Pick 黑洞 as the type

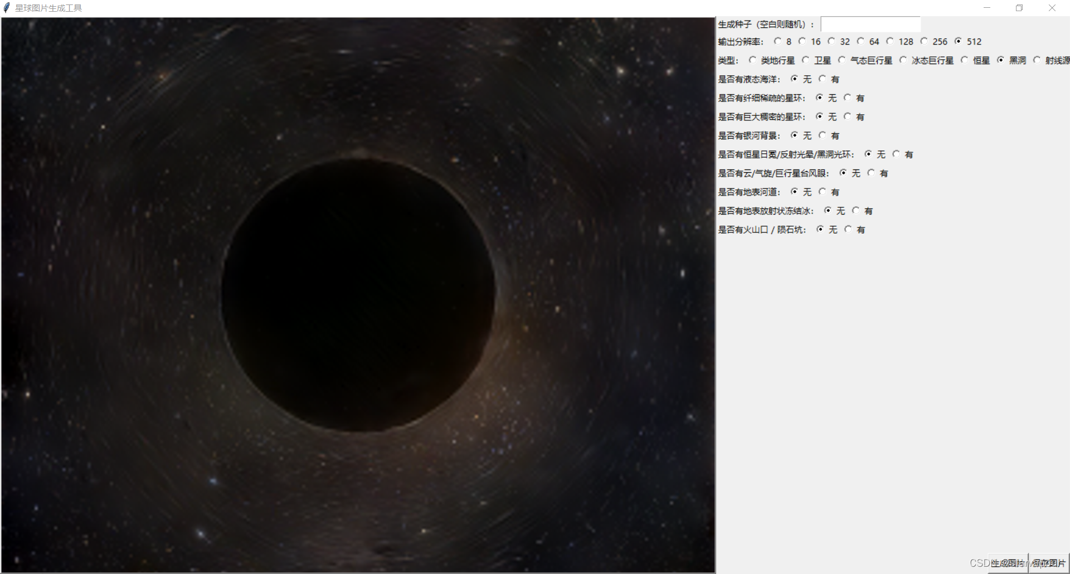tap(1001, 60)
